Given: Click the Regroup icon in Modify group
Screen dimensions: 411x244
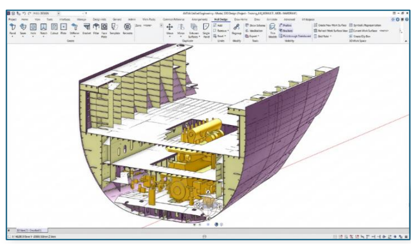Looking at the screenshot, I should [236, 27].
